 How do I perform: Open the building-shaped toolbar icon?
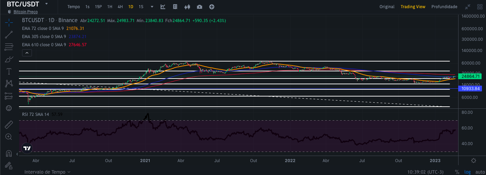tap(175, 7)
